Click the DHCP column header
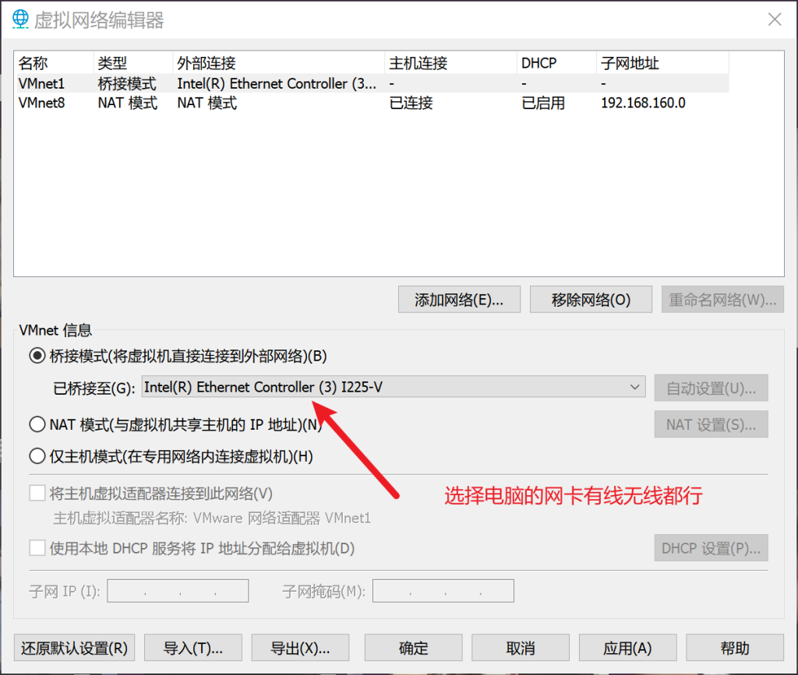798x675 pixels. tap(556, 63)
